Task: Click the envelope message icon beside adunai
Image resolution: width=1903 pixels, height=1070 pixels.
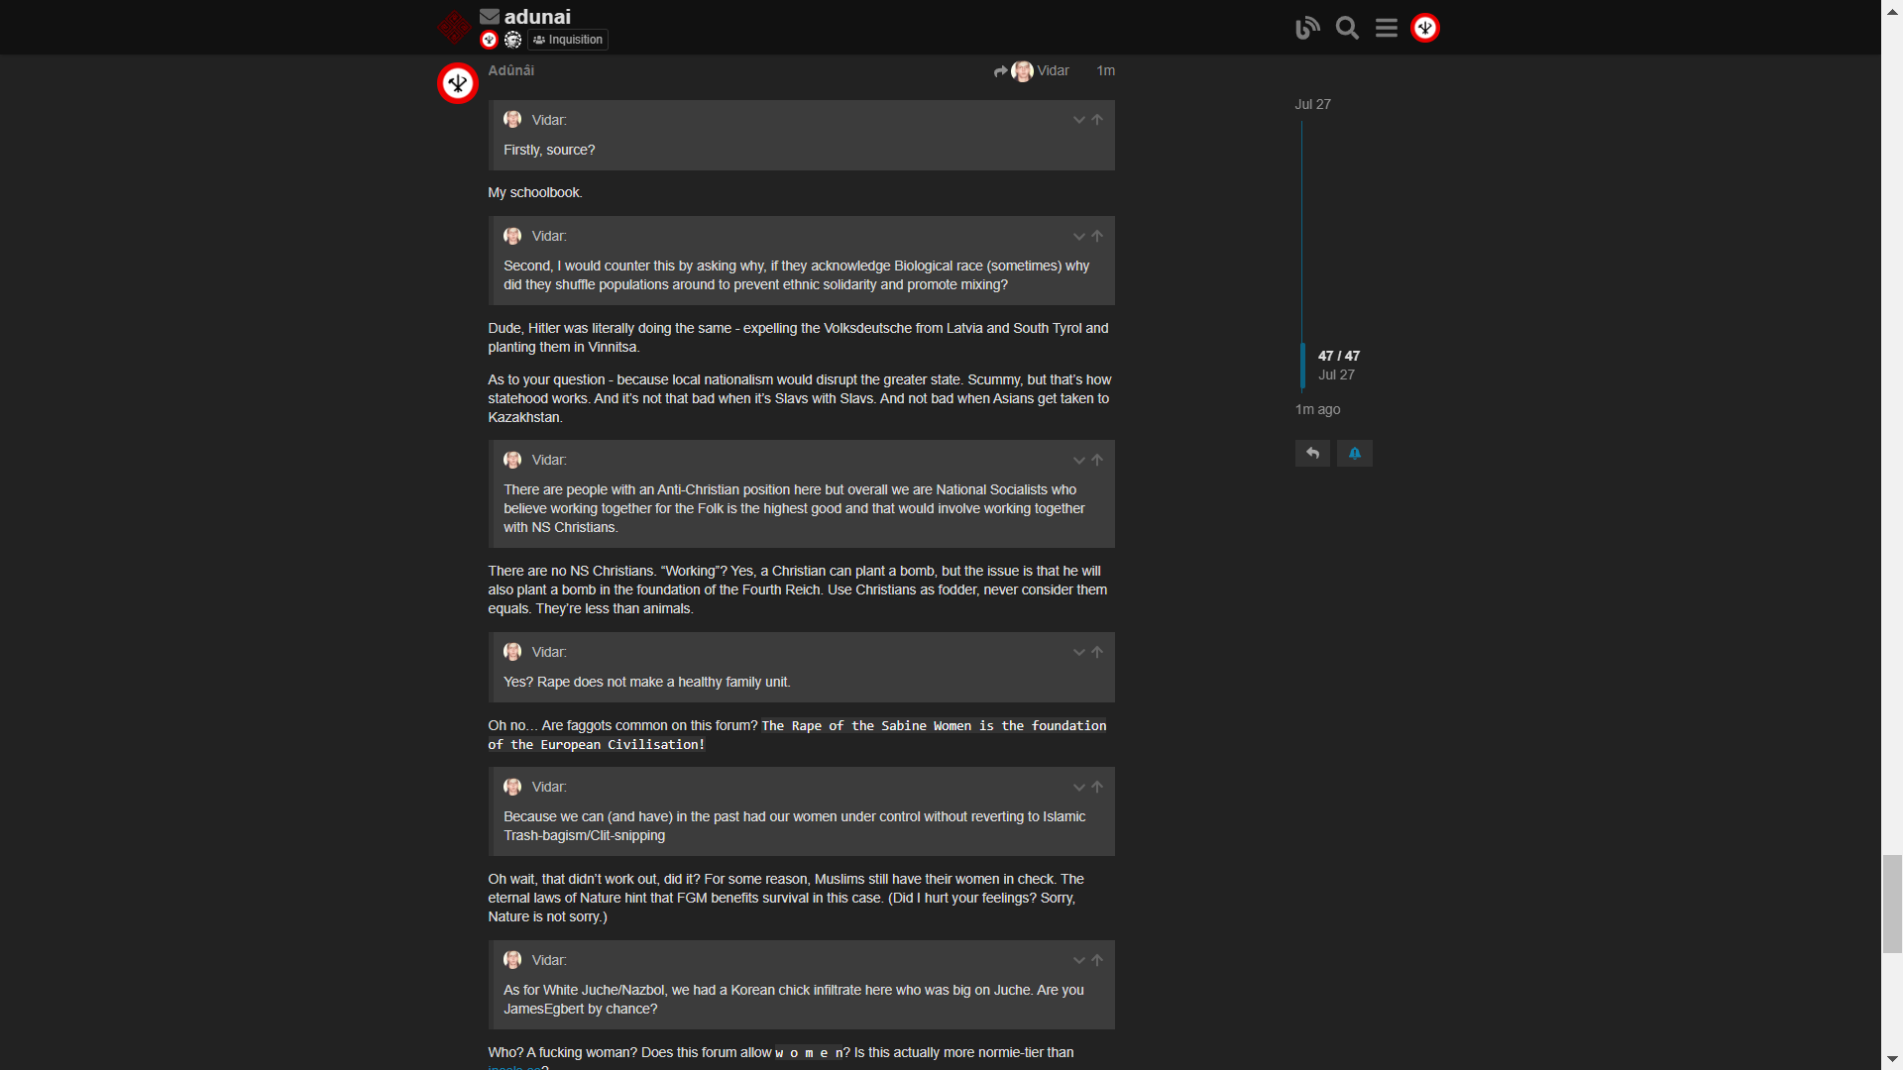Action: (x=490, y=16)
